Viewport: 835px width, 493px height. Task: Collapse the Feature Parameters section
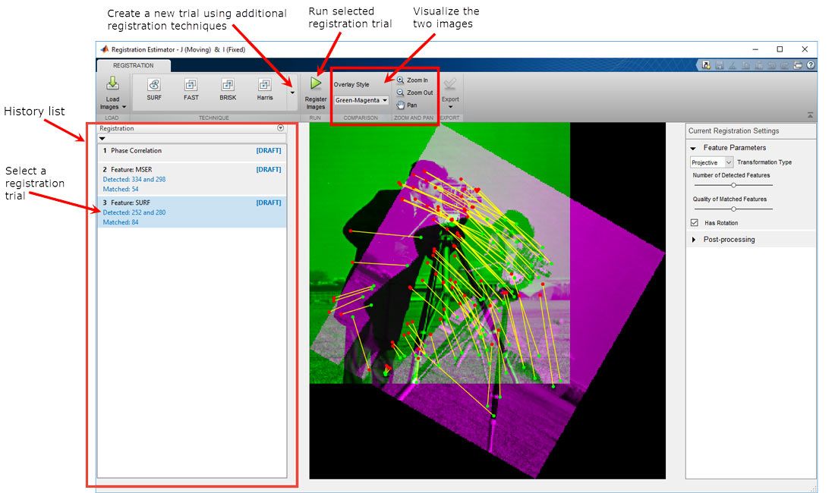(x=693, y=147)
